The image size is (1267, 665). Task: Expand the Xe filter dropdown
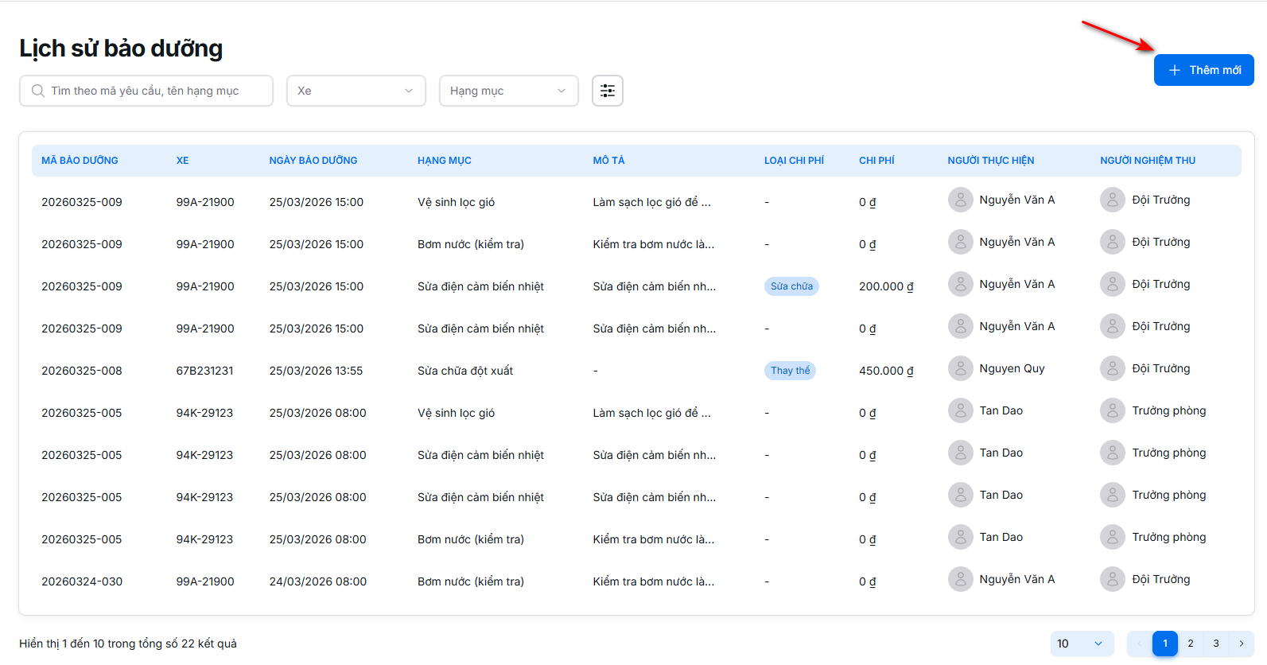[x=356, y=91]
